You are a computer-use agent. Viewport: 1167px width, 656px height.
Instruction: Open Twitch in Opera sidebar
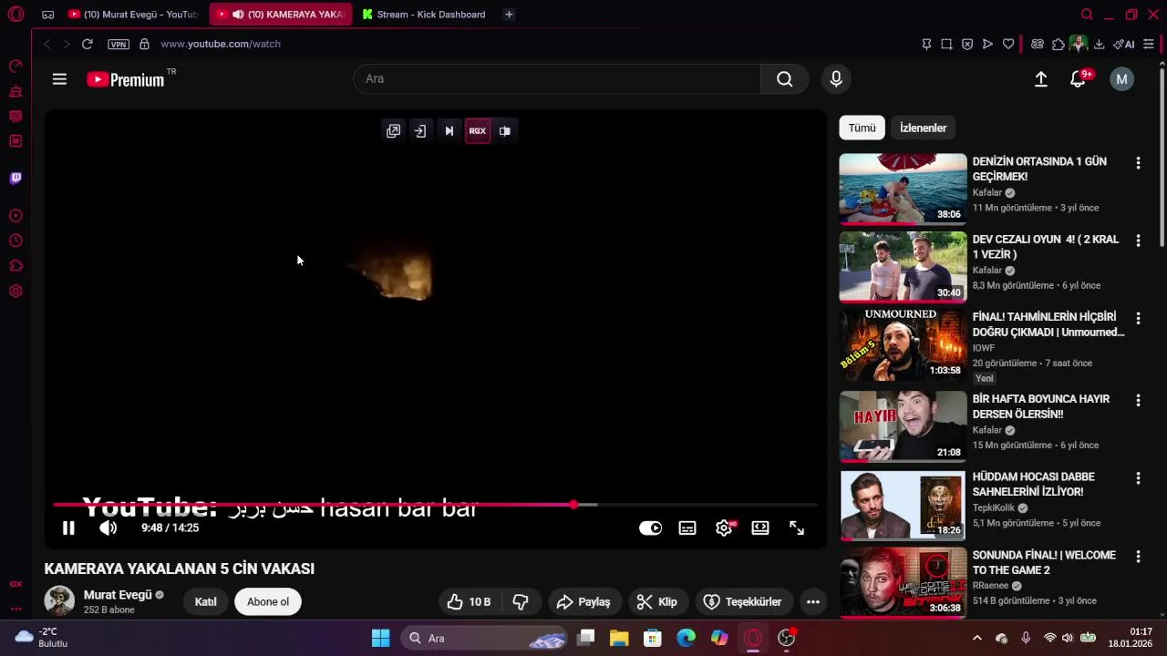click(x=15, y=179)
